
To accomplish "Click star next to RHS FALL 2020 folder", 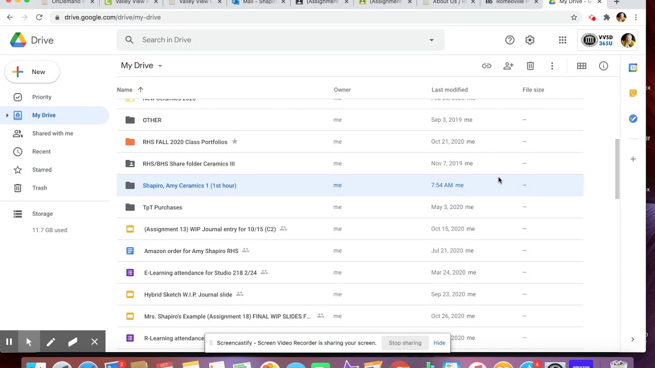I will [x=234, y=142].
